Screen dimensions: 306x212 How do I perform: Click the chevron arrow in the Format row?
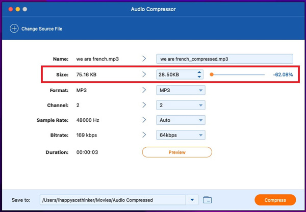(x=144, y=90)
